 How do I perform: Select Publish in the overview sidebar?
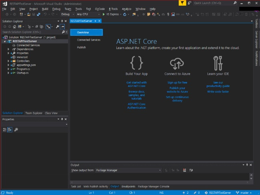(81, 47)
